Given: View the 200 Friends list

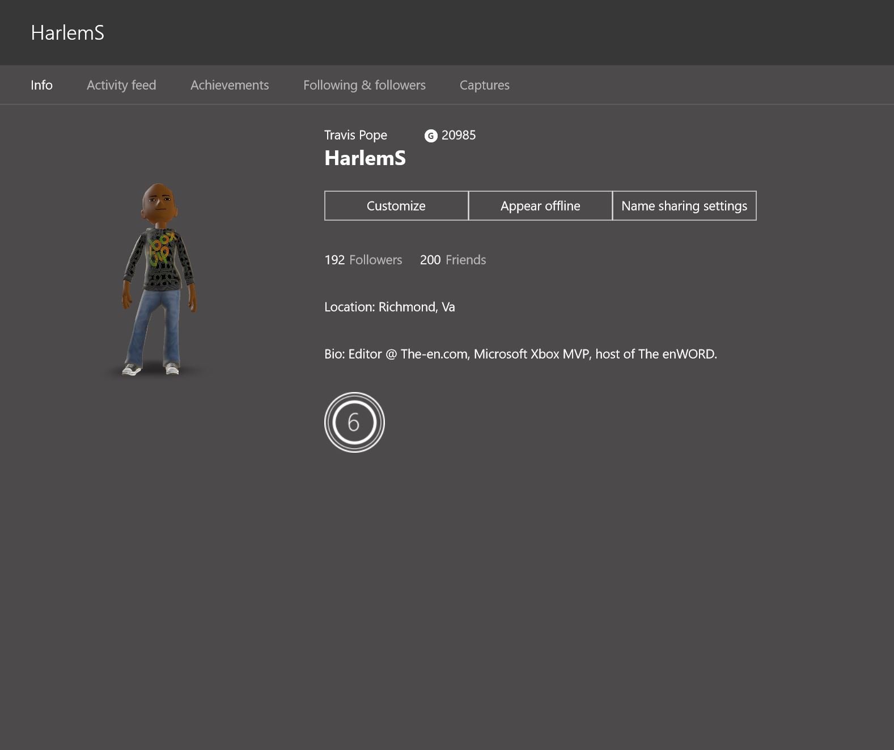Looking at the screenshot, I should 453,260.
